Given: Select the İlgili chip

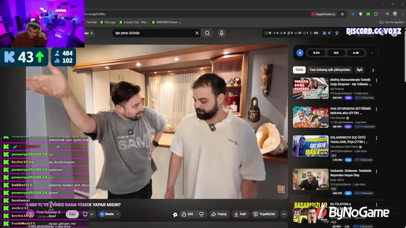Looking at the screenshot, I should pos(359,70).
